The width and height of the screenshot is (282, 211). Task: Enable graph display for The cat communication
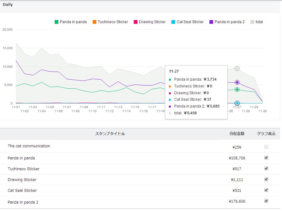coord(266,147)
